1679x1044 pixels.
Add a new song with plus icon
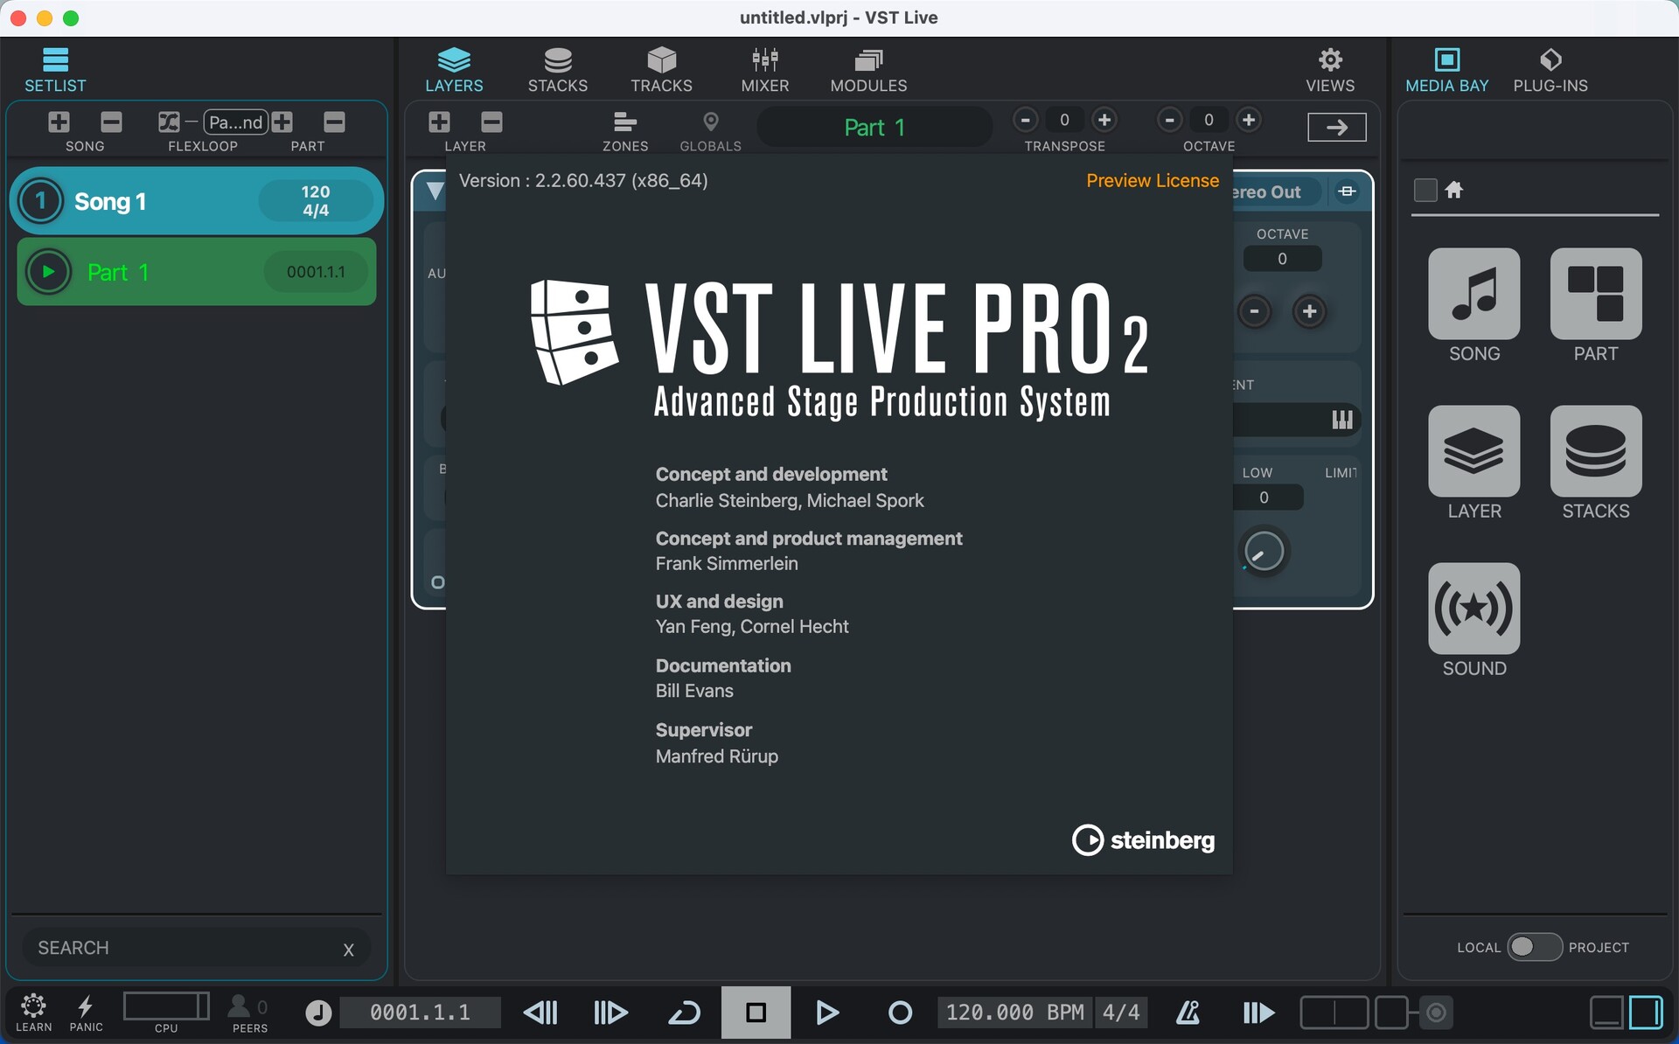59,122
